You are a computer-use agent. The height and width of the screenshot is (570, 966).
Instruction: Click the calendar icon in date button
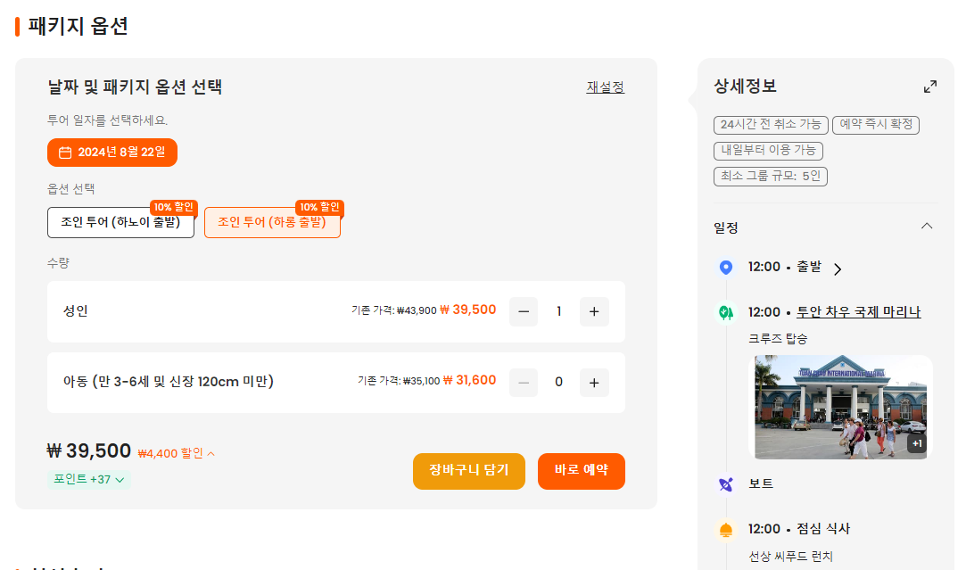tap(65, 153)
